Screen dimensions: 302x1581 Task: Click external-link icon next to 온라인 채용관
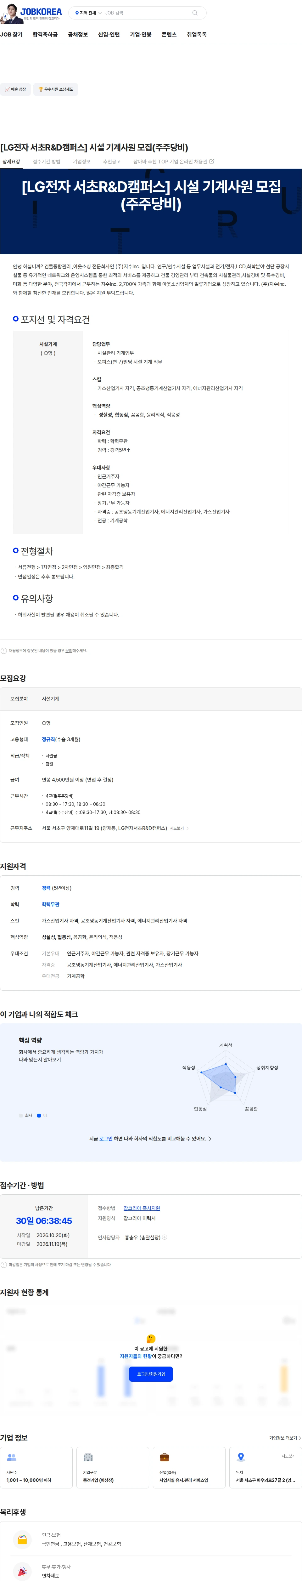212,162
